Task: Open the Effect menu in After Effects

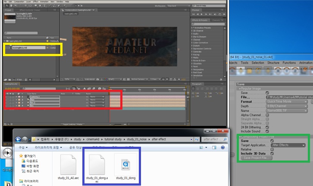Action: (35, 2)
